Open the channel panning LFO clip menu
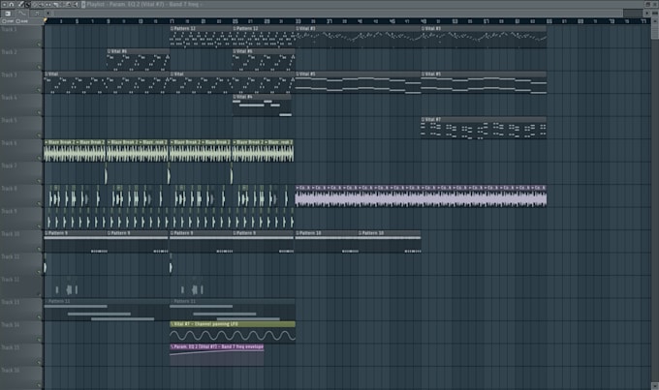The width and height of the screenshot is (659, 390). pos(172,324)
